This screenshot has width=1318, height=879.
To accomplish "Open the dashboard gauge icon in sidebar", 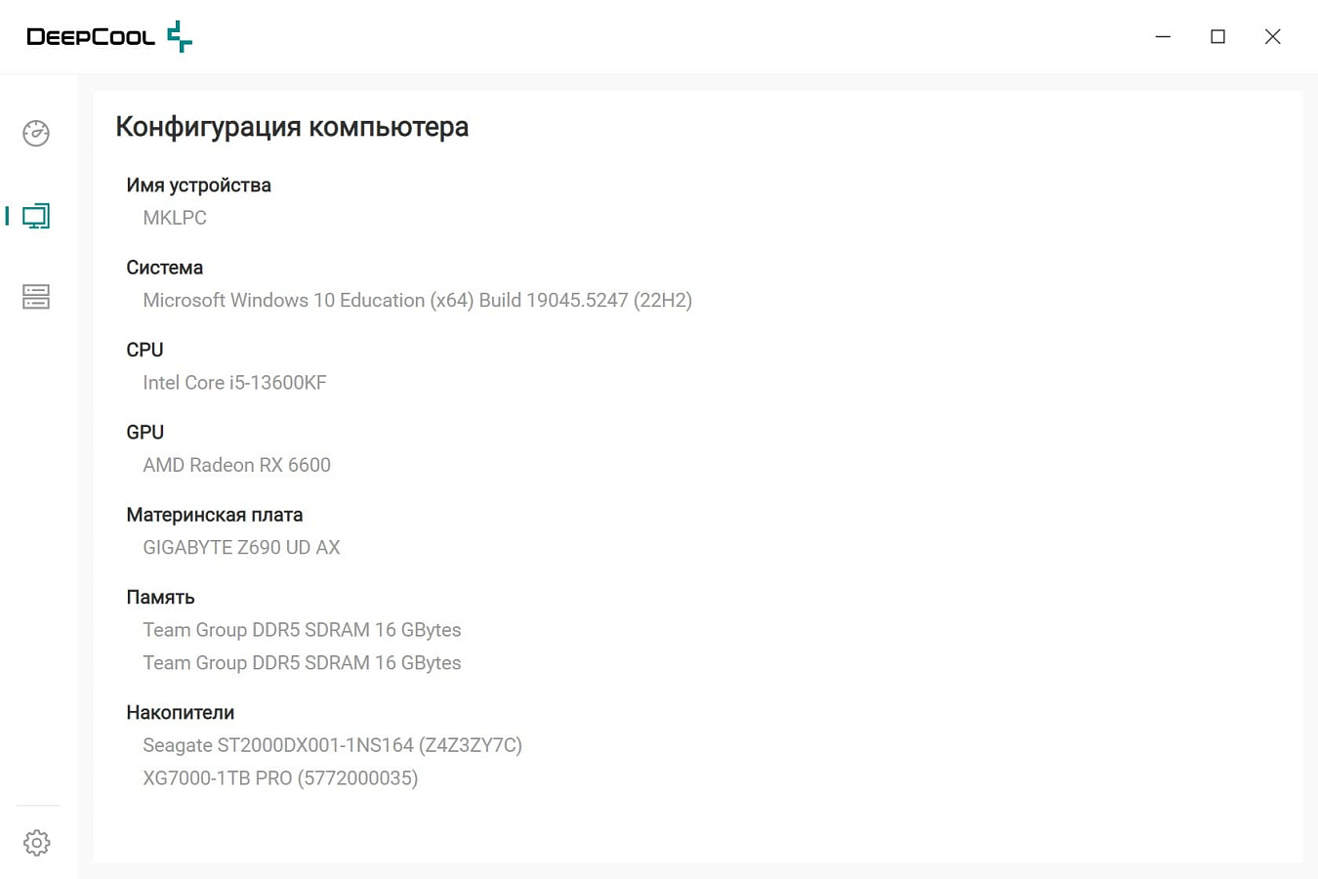I will click(x=36, y=133).
